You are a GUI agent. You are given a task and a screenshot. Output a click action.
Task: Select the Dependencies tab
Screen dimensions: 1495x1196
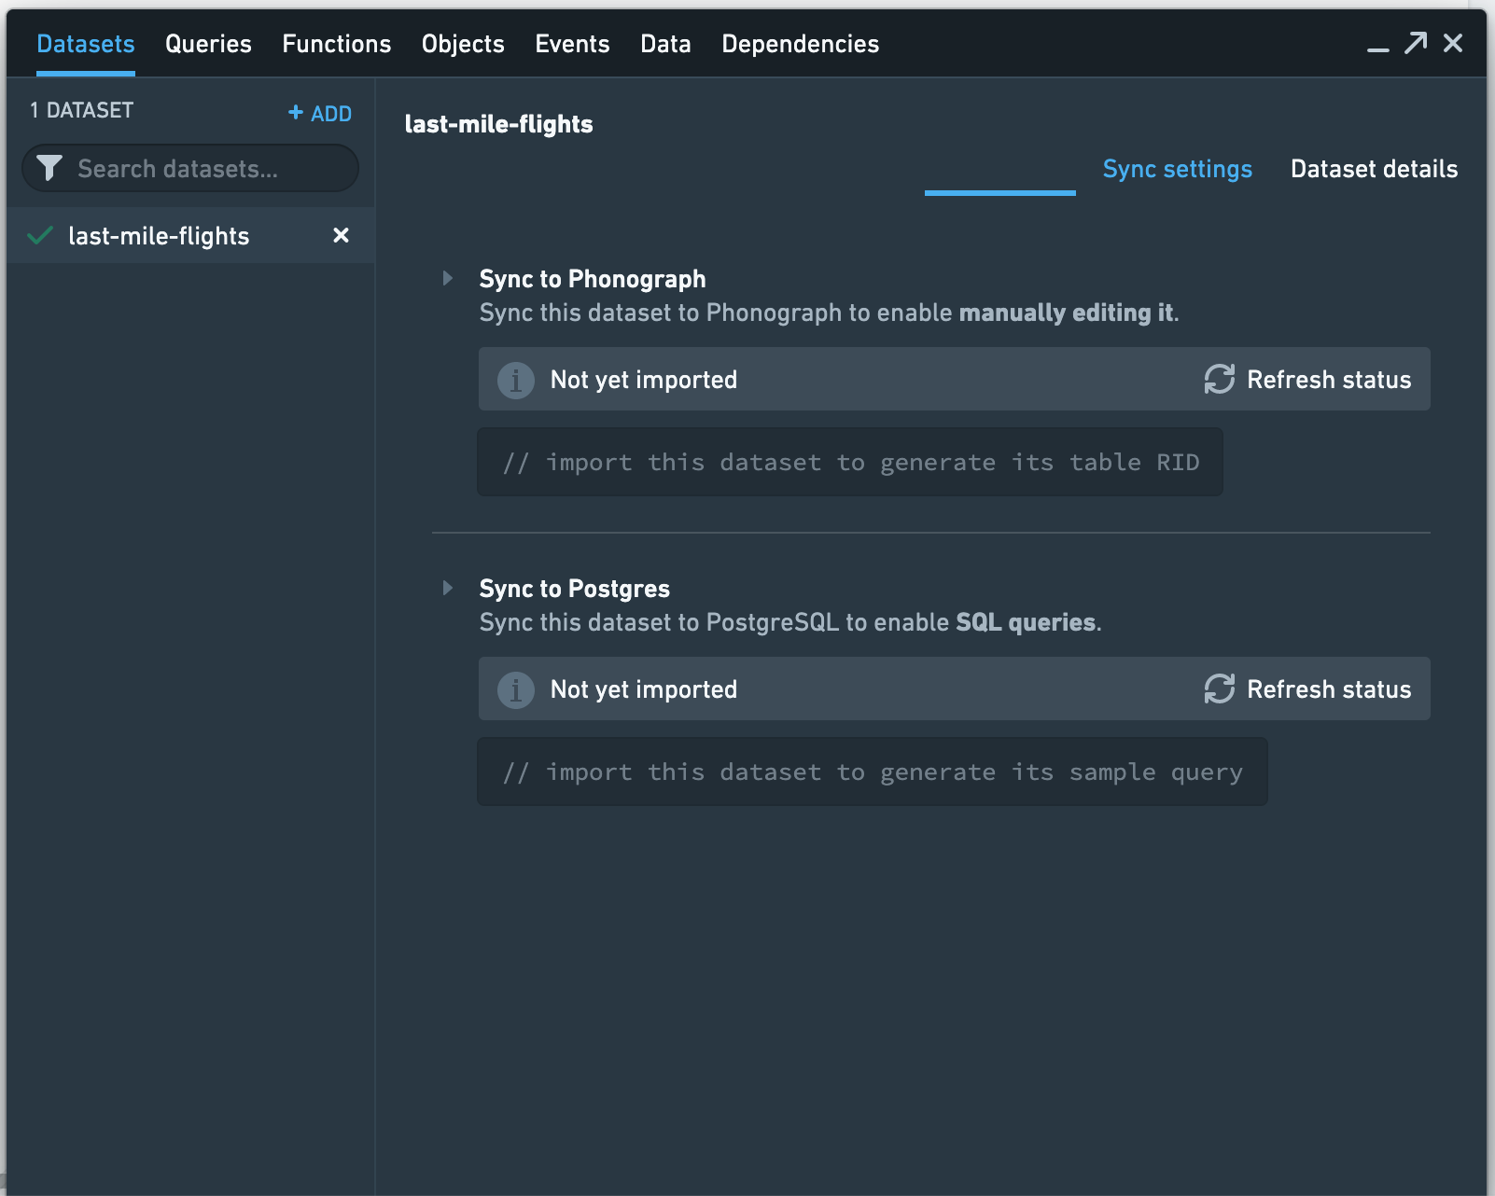pos(800,44)
